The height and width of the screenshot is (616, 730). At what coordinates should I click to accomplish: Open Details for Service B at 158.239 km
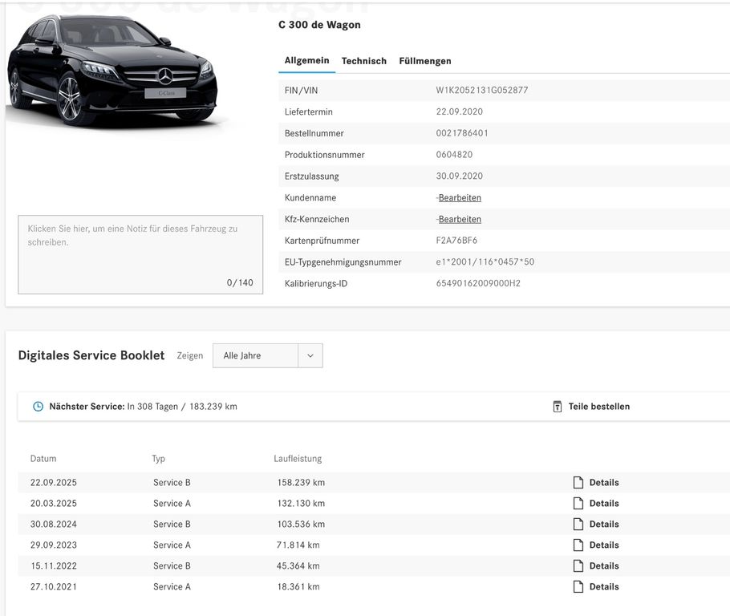pos(603,483)
